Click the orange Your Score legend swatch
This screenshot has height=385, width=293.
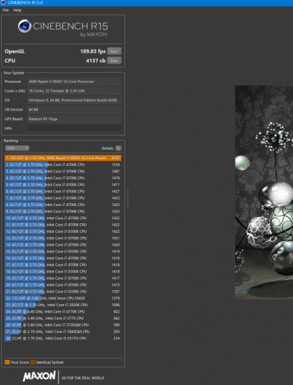click(x=7, y=362)
